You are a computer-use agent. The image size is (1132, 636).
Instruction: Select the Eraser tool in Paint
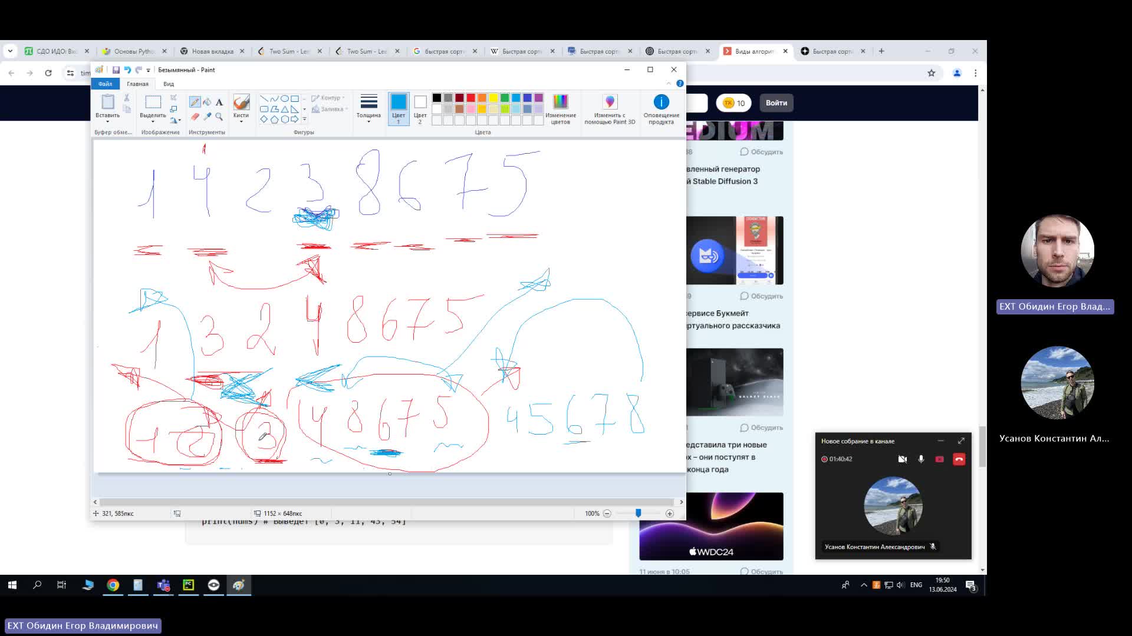[x=195, y=117]
